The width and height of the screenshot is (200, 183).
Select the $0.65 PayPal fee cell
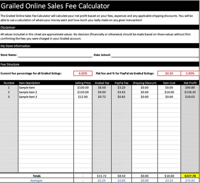click(121, 97)
